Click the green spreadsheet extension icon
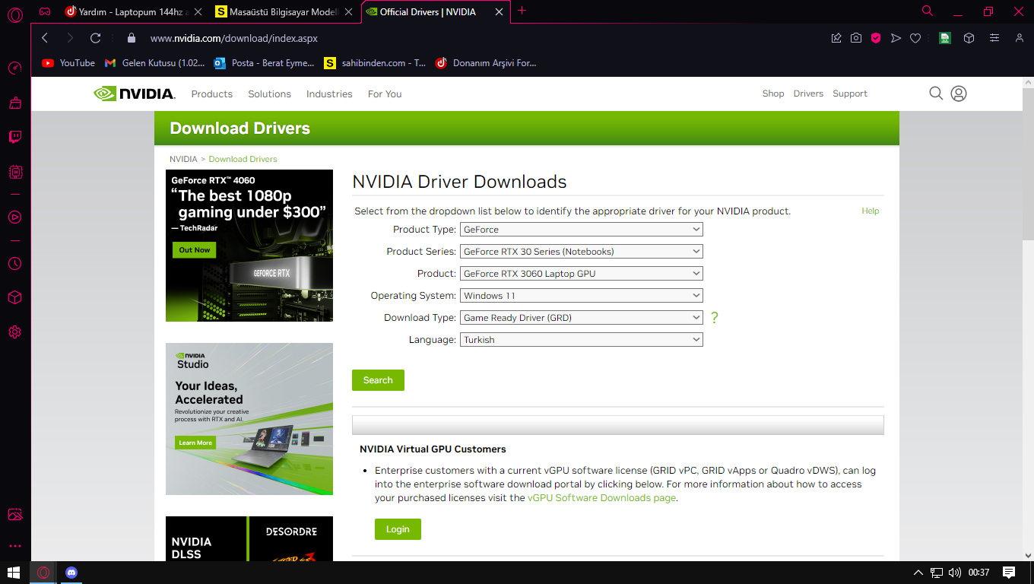The height and width of the screenshot is (584, 1034). pyautogui.click(x=945, y=38)
